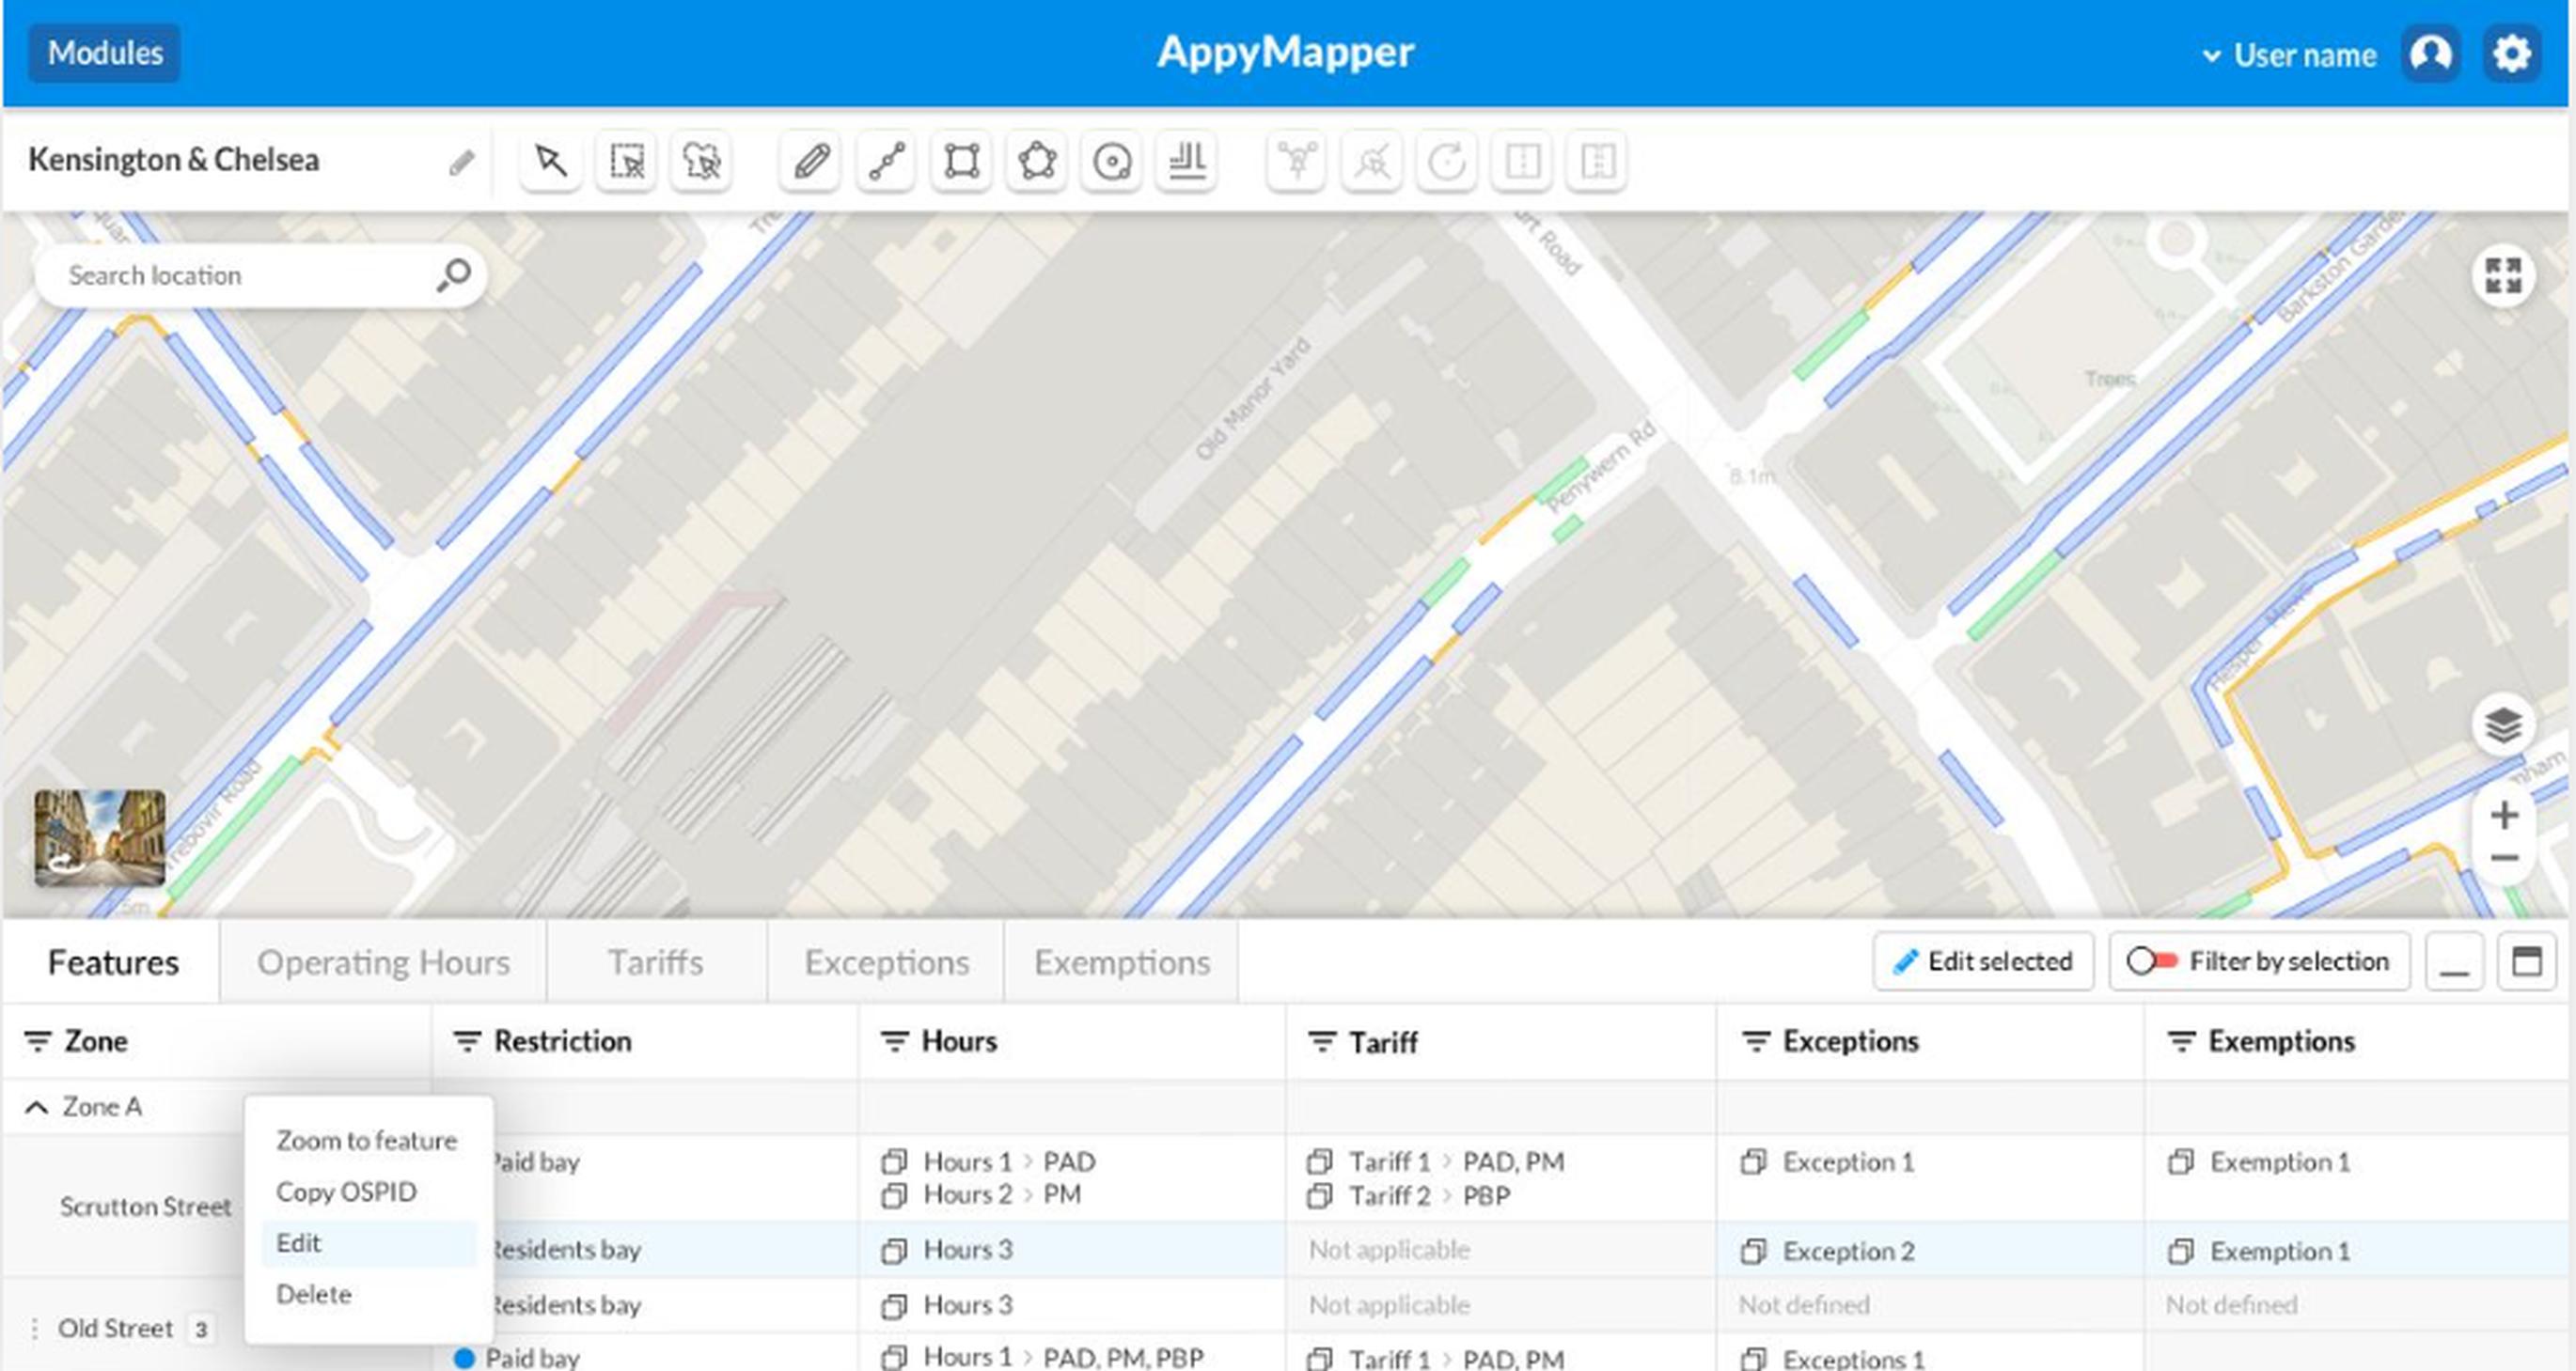This screenshot has height=1371, width=2576.
Task: Click the disabled mirror feature tool
Action: (x=1597, y=160)
